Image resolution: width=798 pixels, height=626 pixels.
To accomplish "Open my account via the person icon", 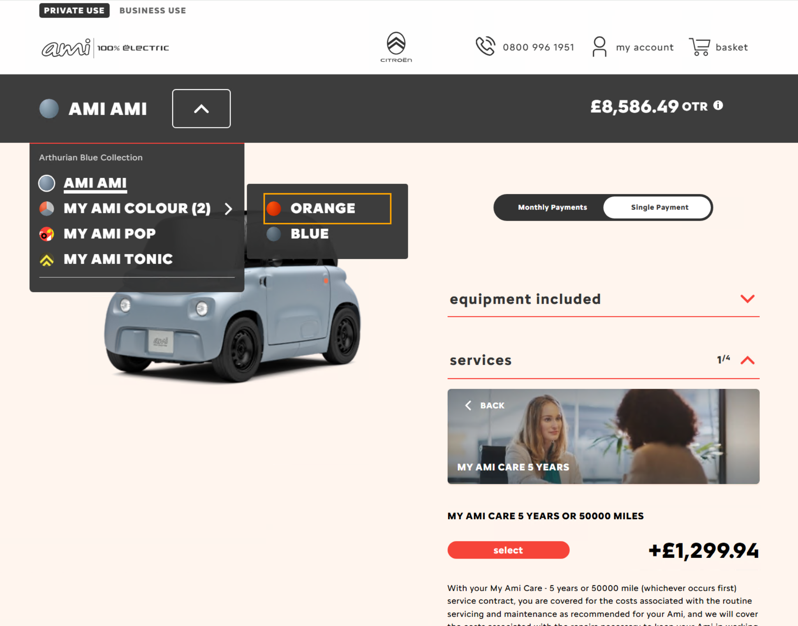I will tap(599, 47).
